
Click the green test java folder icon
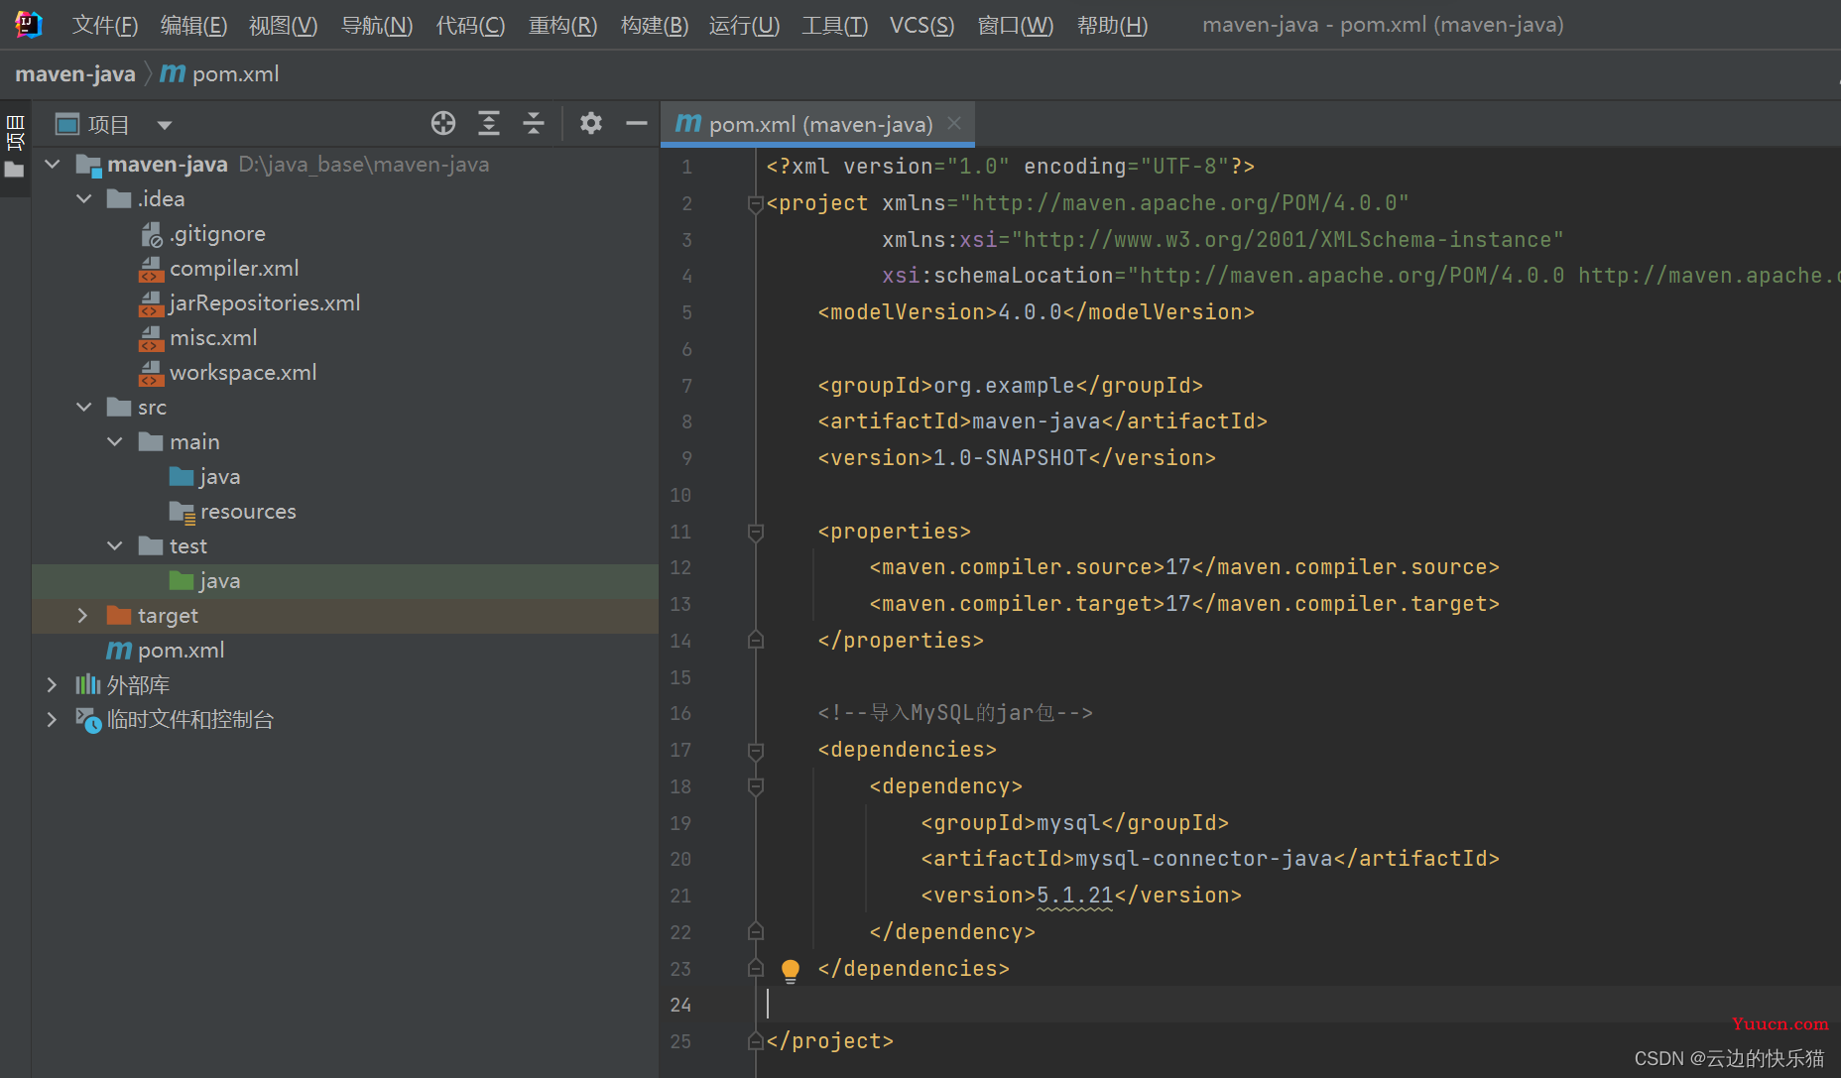coord(182,580)
